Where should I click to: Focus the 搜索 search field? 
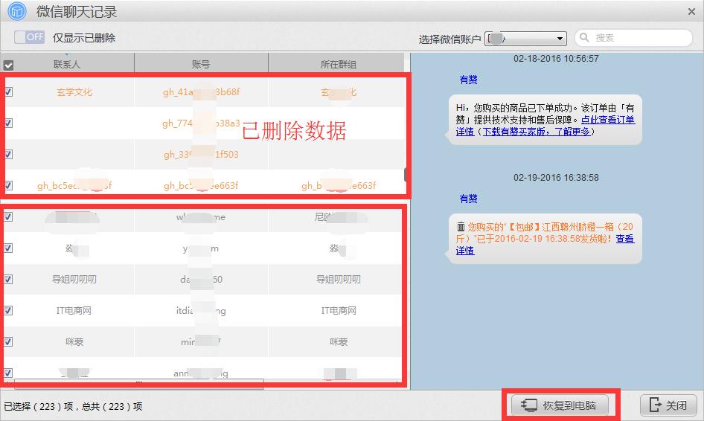pyautogui.click(x=633, y=38)
